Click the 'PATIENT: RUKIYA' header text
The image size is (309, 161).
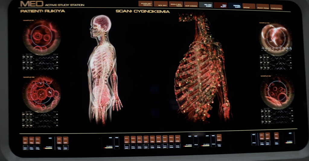(43, 11)
